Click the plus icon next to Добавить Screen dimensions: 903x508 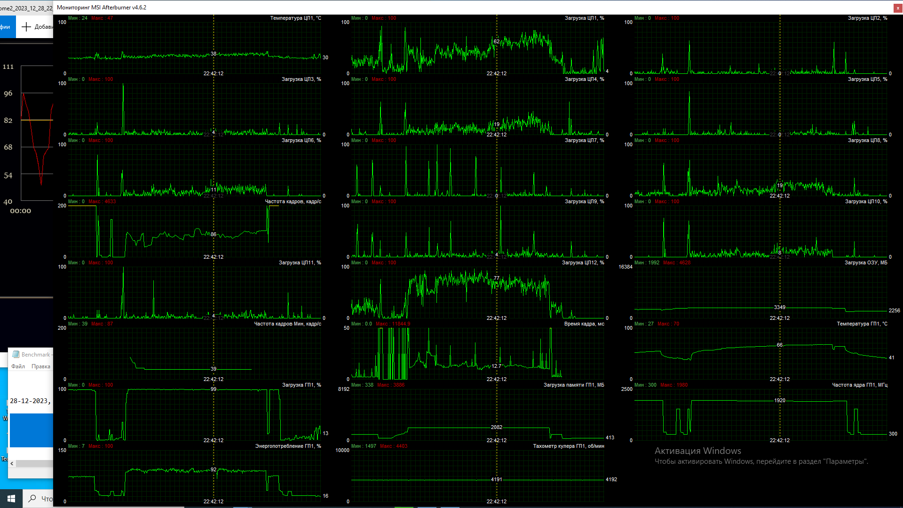[26, 27]
